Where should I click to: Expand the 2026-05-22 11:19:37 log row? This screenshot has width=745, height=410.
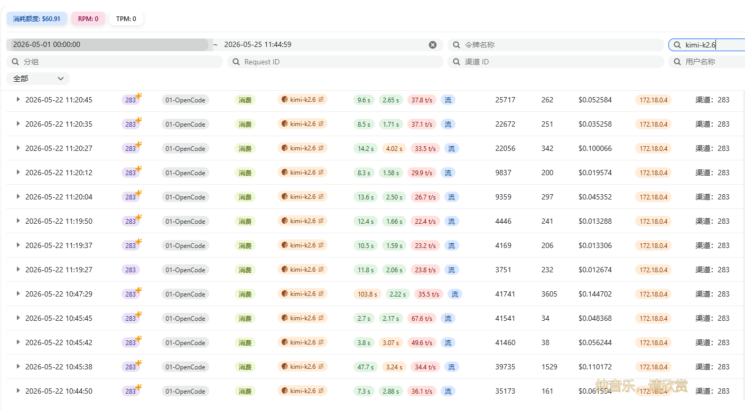pyautogui.click(x=18, y=245)
